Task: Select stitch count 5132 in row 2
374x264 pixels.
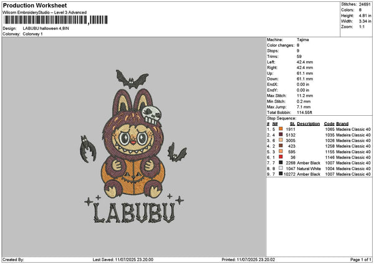Action: point(290,135)
